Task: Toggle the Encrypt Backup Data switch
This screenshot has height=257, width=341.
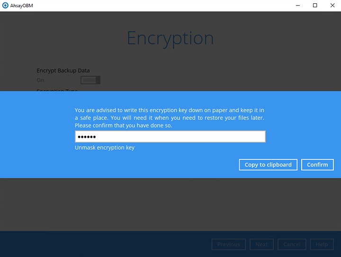Action: point(90,80)
